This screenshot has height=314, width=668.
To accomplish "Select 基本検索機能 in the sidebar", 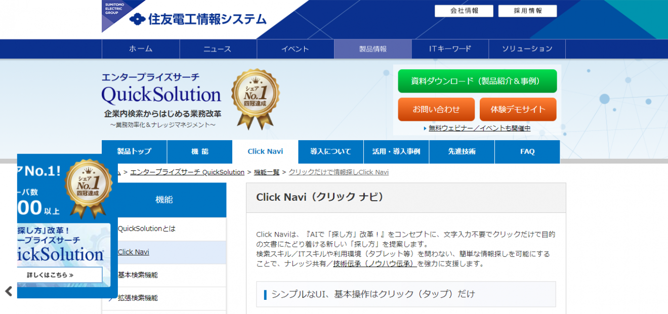I will (138, 275).
